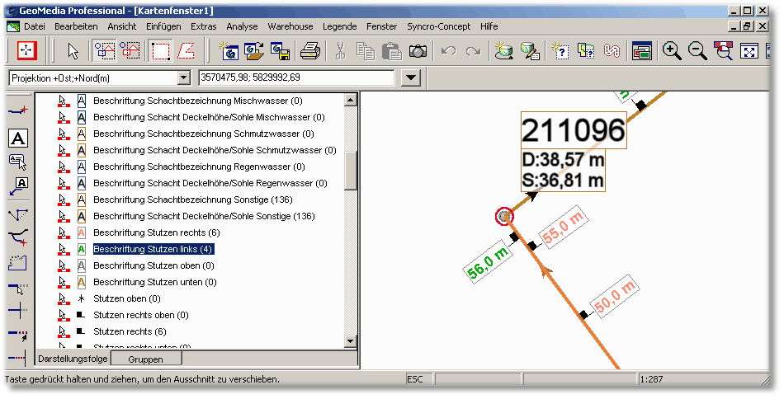784x399 pixels.
Task: Click the zoom in magnifier tool
Action: pos(673,51)
